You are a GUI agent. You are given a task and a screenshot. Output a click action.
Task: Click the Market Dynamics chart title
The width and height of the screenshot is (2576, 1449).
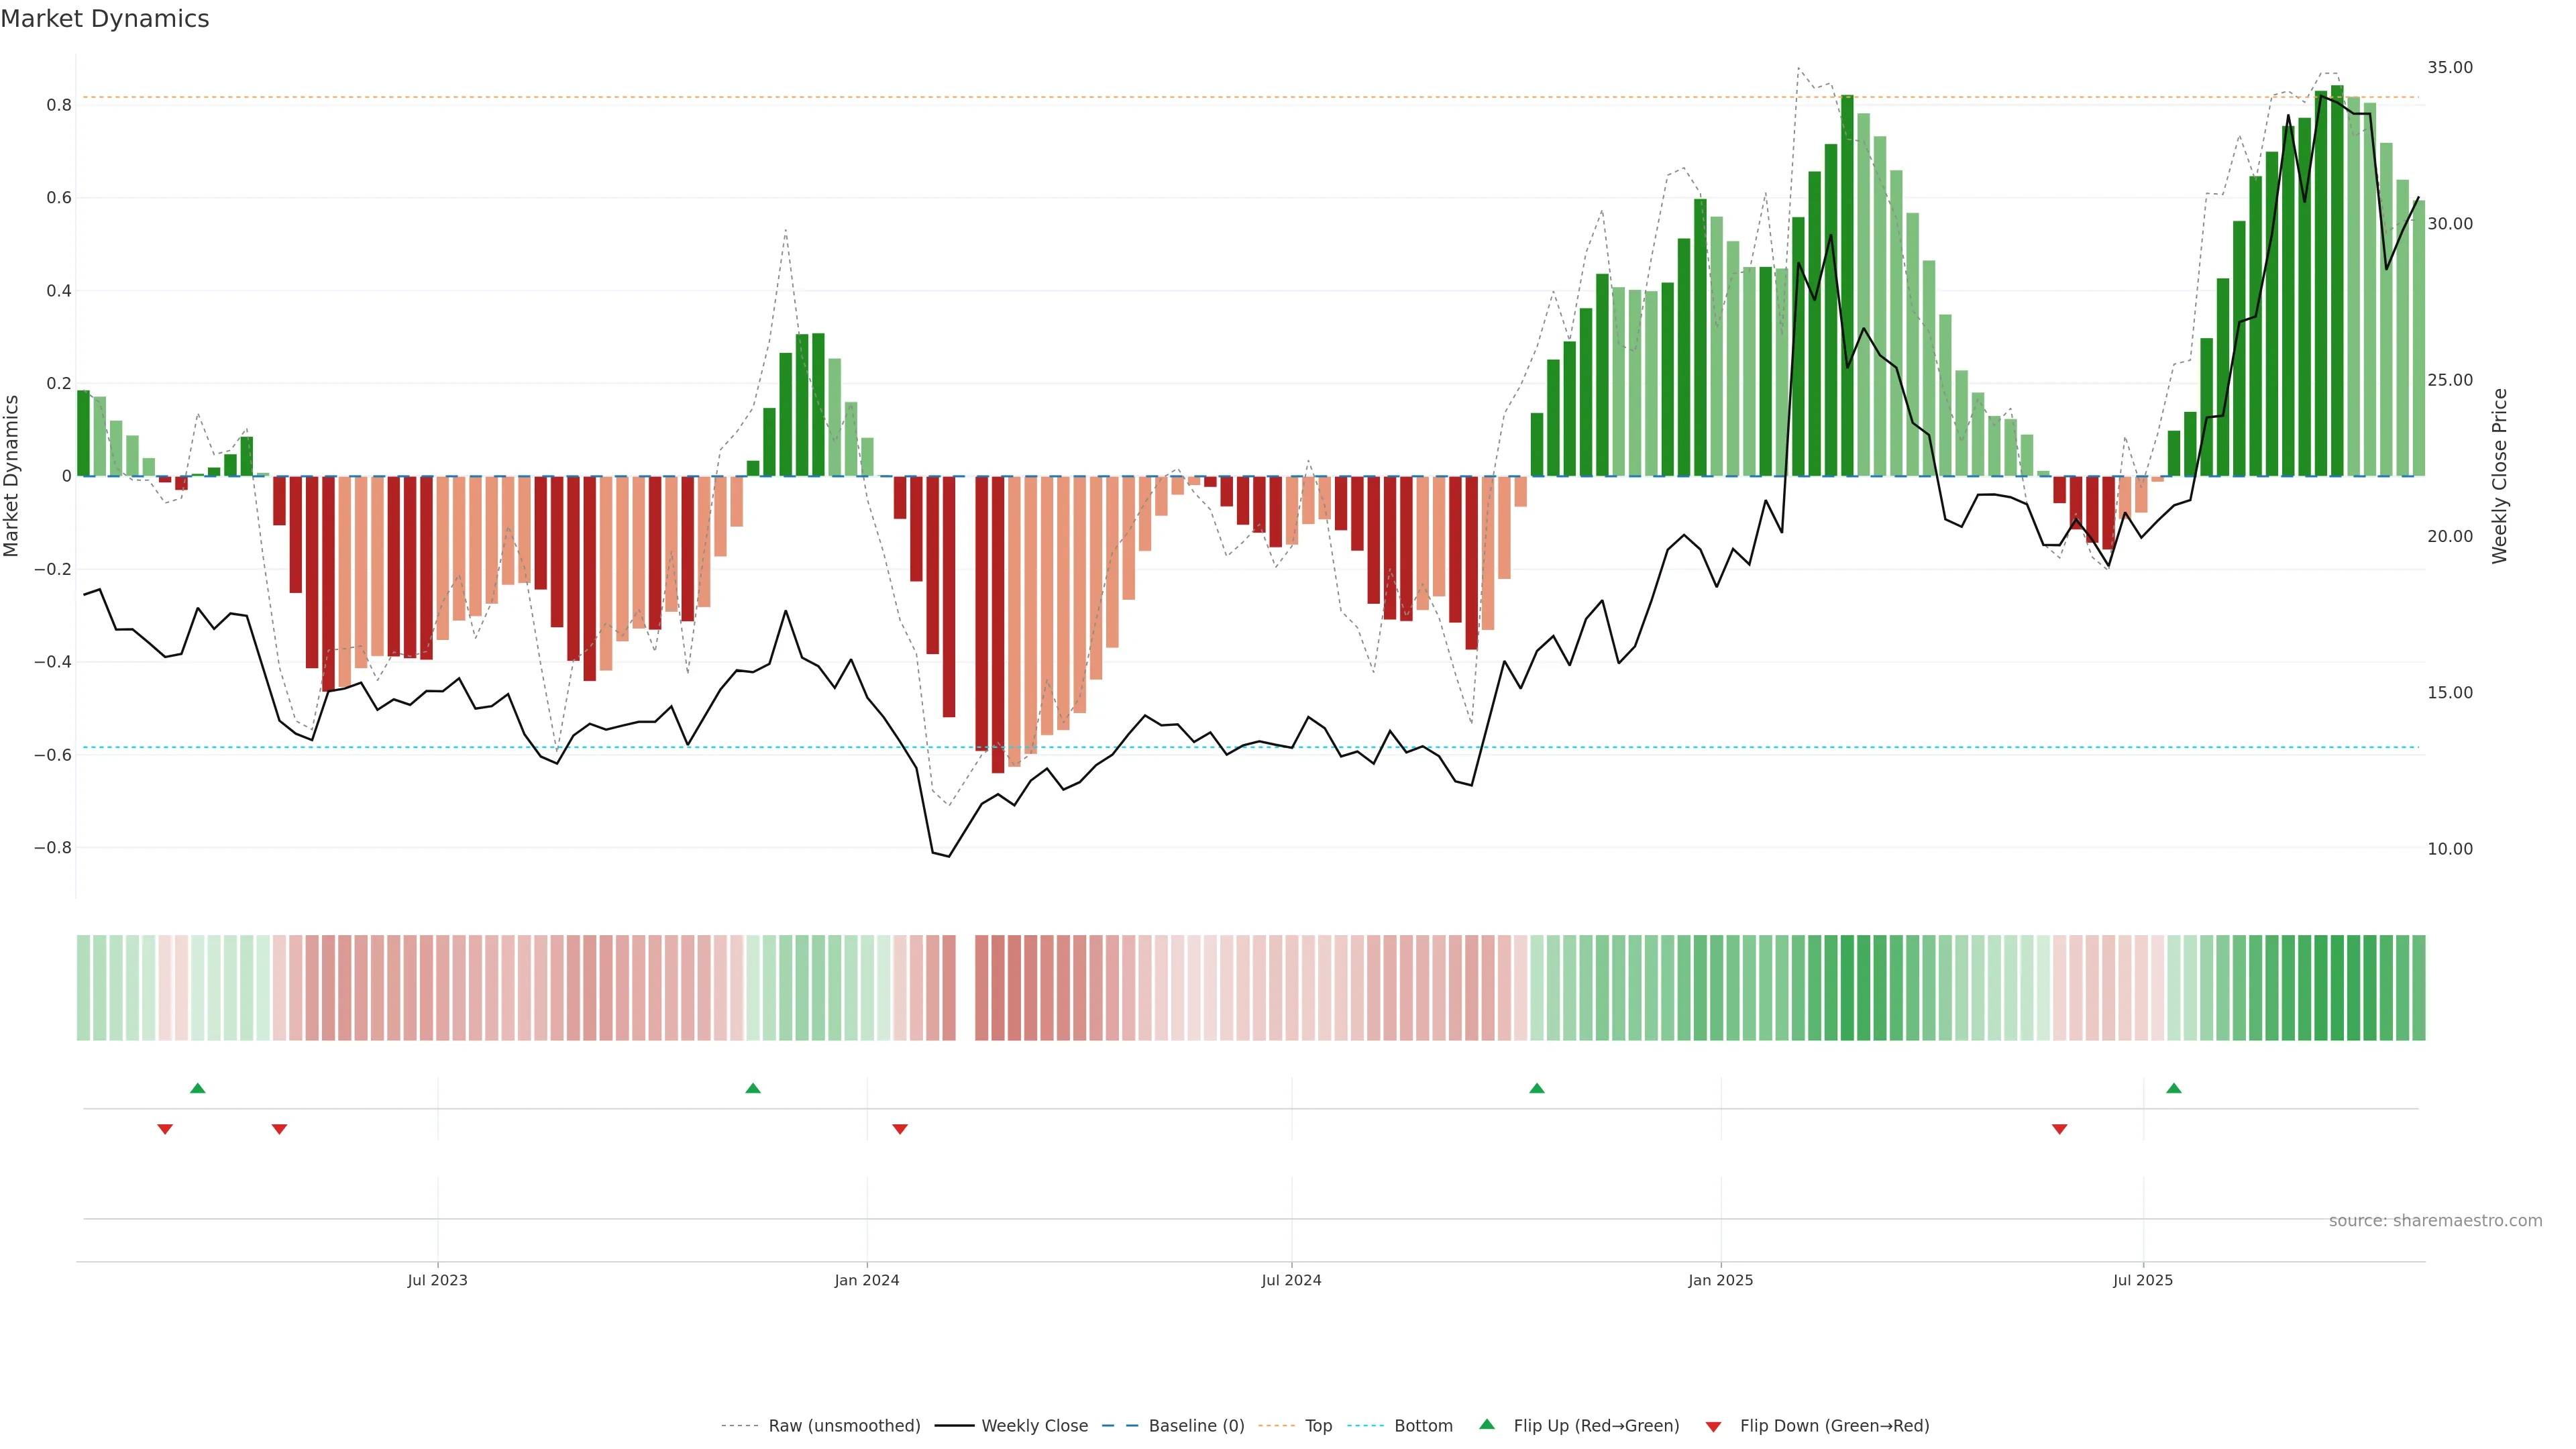pos(105,19)
